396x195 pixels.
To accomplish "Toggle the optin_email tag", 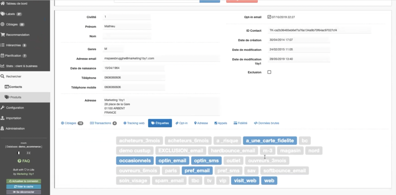I will (172, 160).
